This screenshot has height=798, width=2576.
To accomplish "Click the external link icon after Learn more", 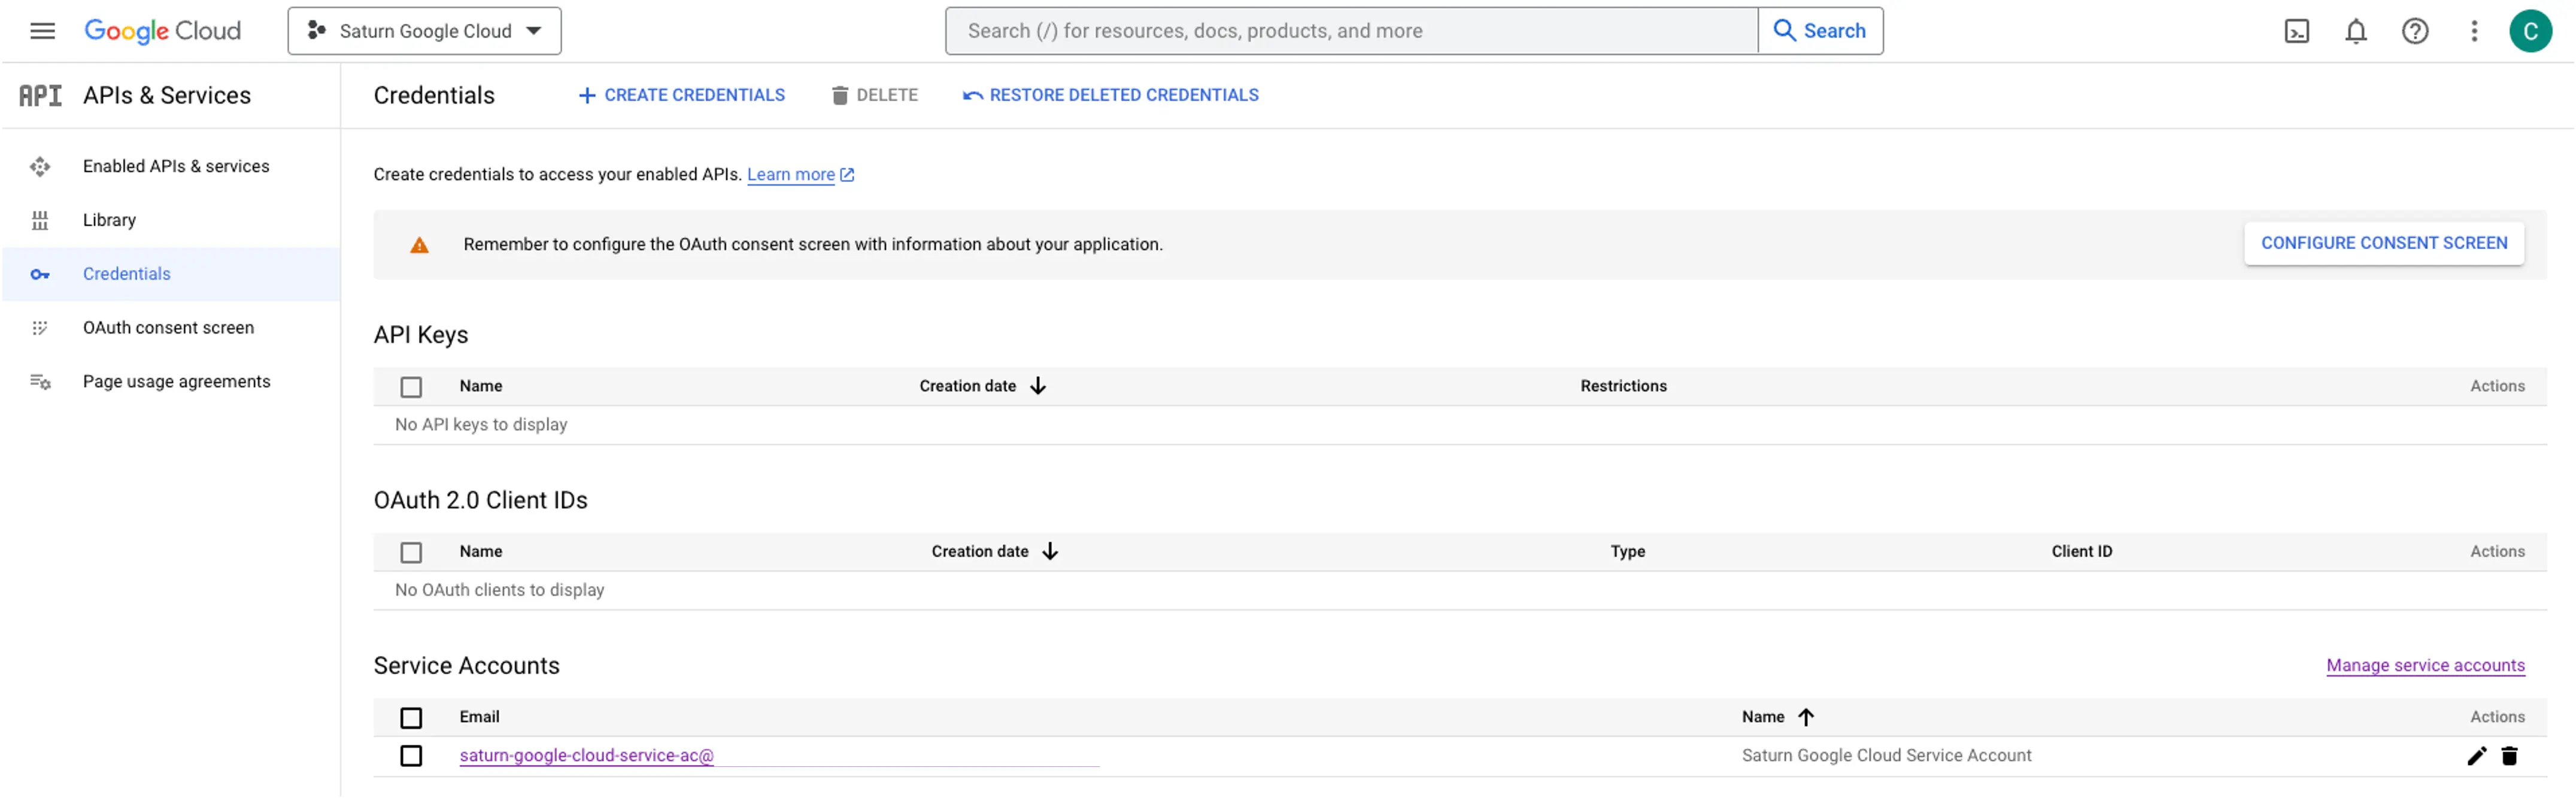I will pyautogui.click(x=847, y=175).
